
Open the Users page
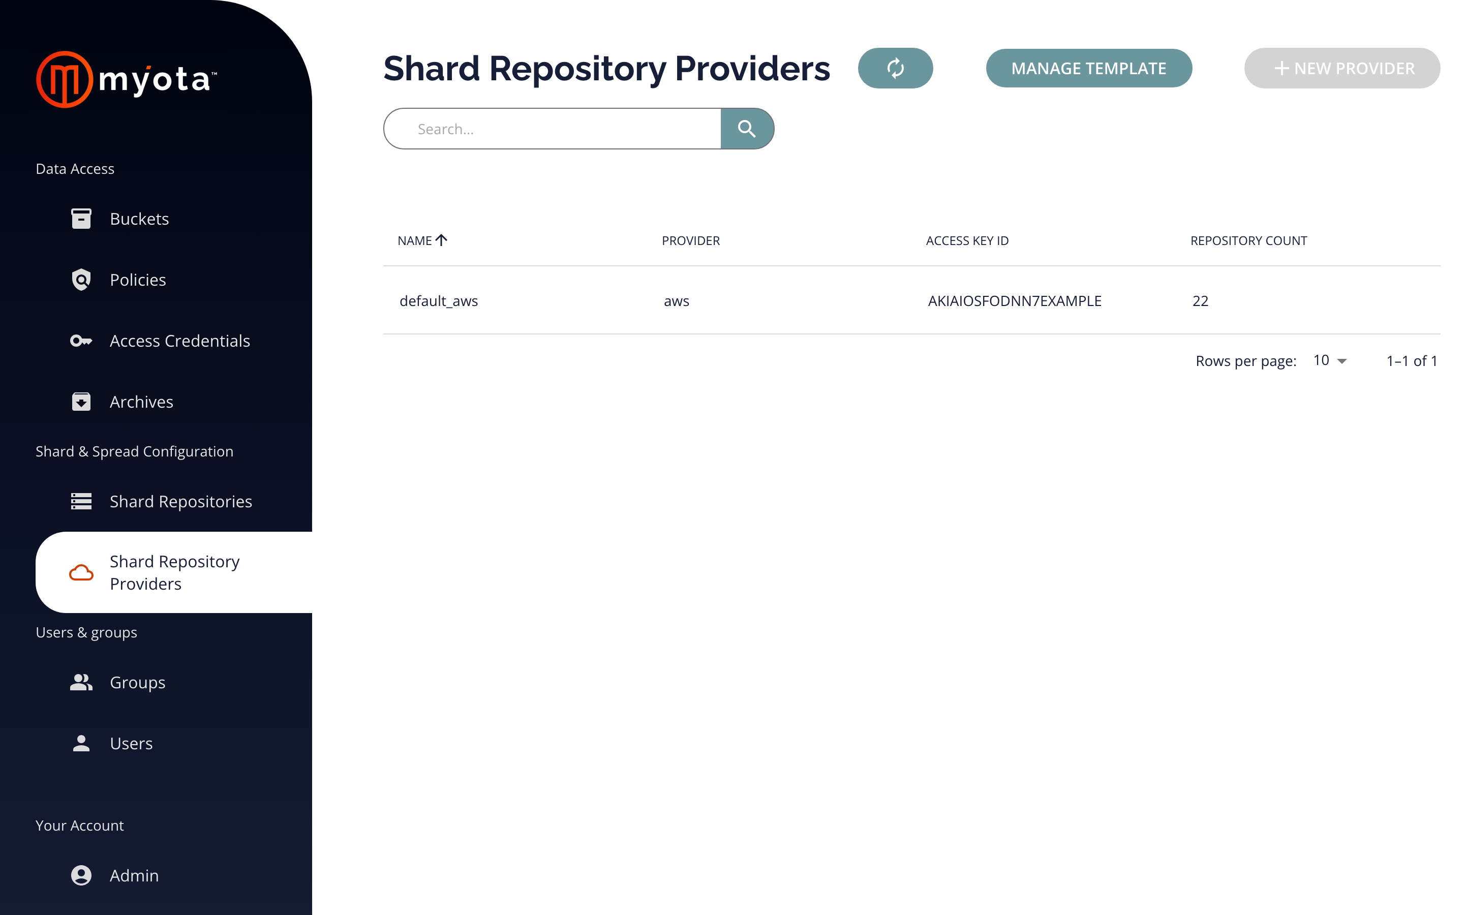pyautogui.click(x=131, y=743)
